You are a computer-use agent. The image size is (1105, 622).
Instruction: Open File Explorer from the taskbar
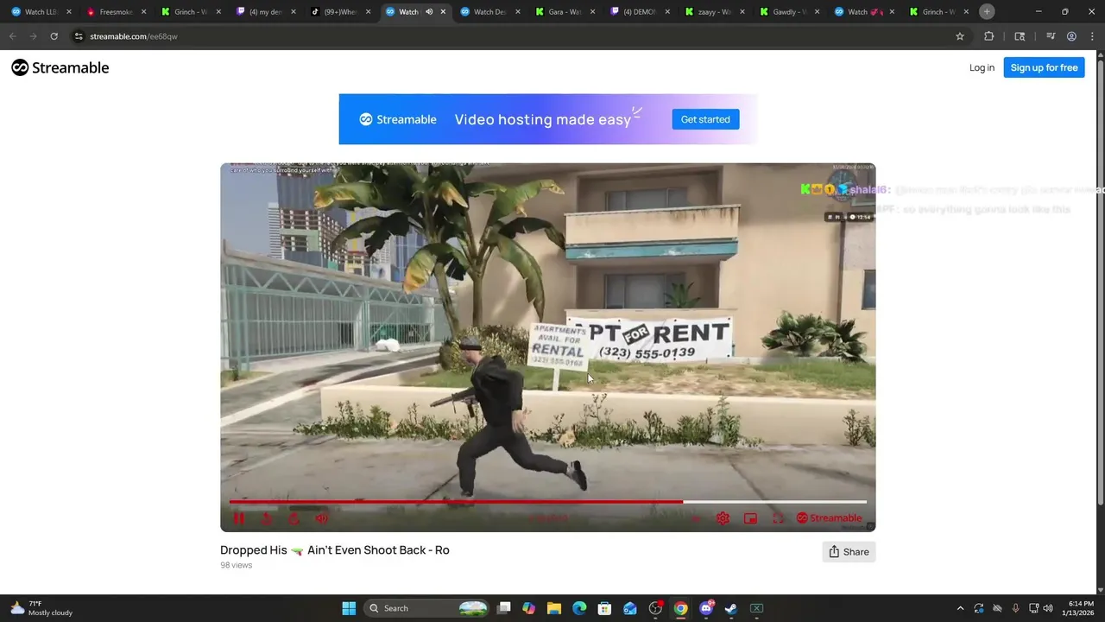point(554,608)
